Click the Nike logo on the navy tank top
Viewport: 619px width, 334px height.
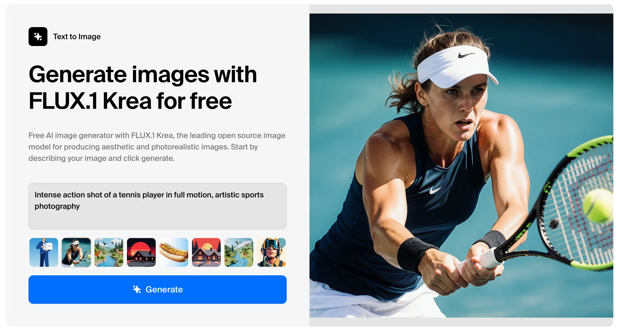[435, 190]
